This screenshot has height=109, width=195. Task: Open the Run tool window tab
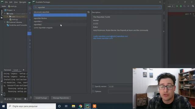[x=8, y=99]
